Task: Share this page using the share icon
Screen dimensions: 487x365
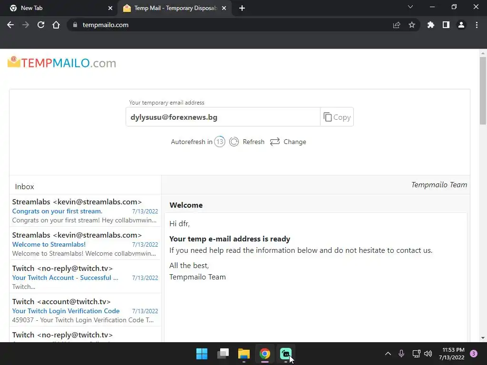Action: pos(397,25)
